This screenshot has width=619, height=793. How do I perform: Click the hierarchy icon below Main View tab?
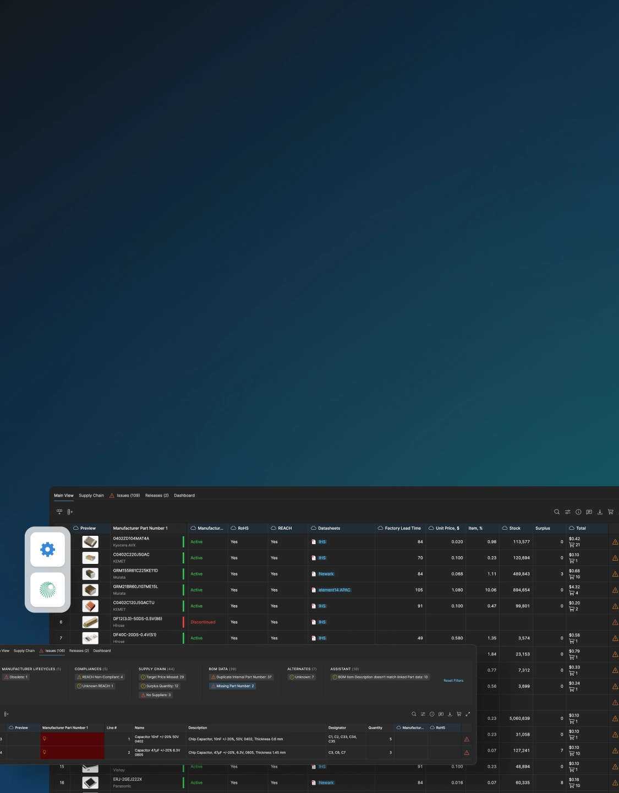coord(59,512)
